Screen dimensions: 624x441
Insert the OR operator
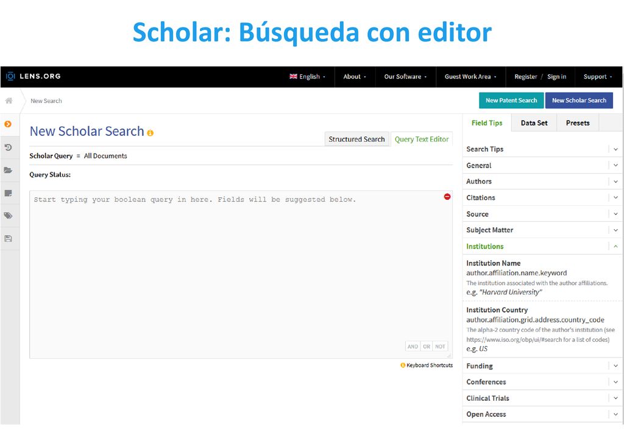[x=426, y=347]
